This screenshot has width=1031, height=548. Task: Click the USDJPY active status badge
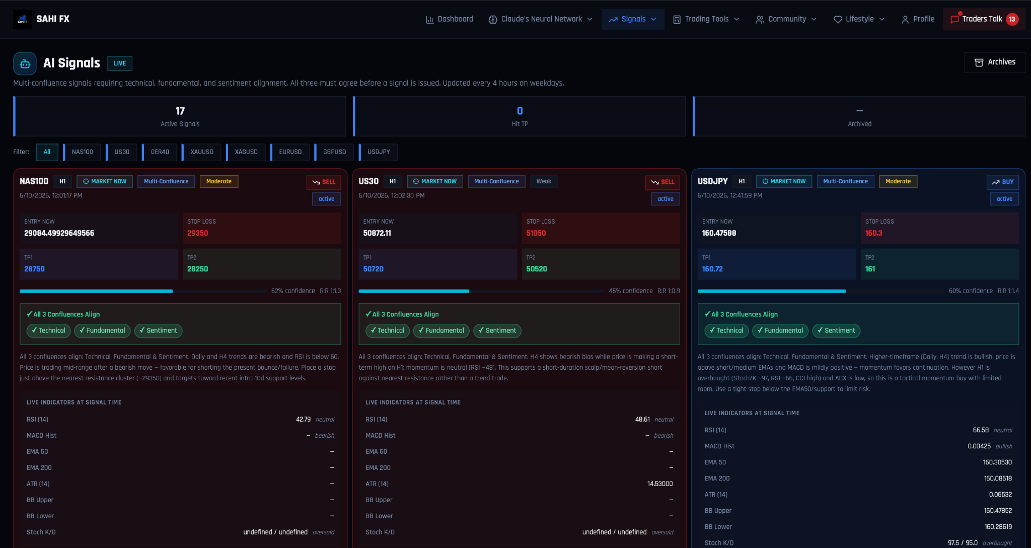pos(1004,199)
